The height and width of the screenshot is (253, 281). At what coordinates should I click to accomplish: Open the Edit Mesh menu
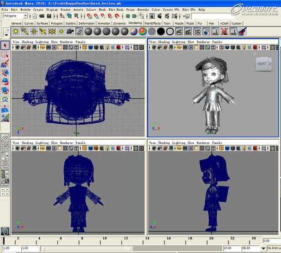(x=116, y=10)
